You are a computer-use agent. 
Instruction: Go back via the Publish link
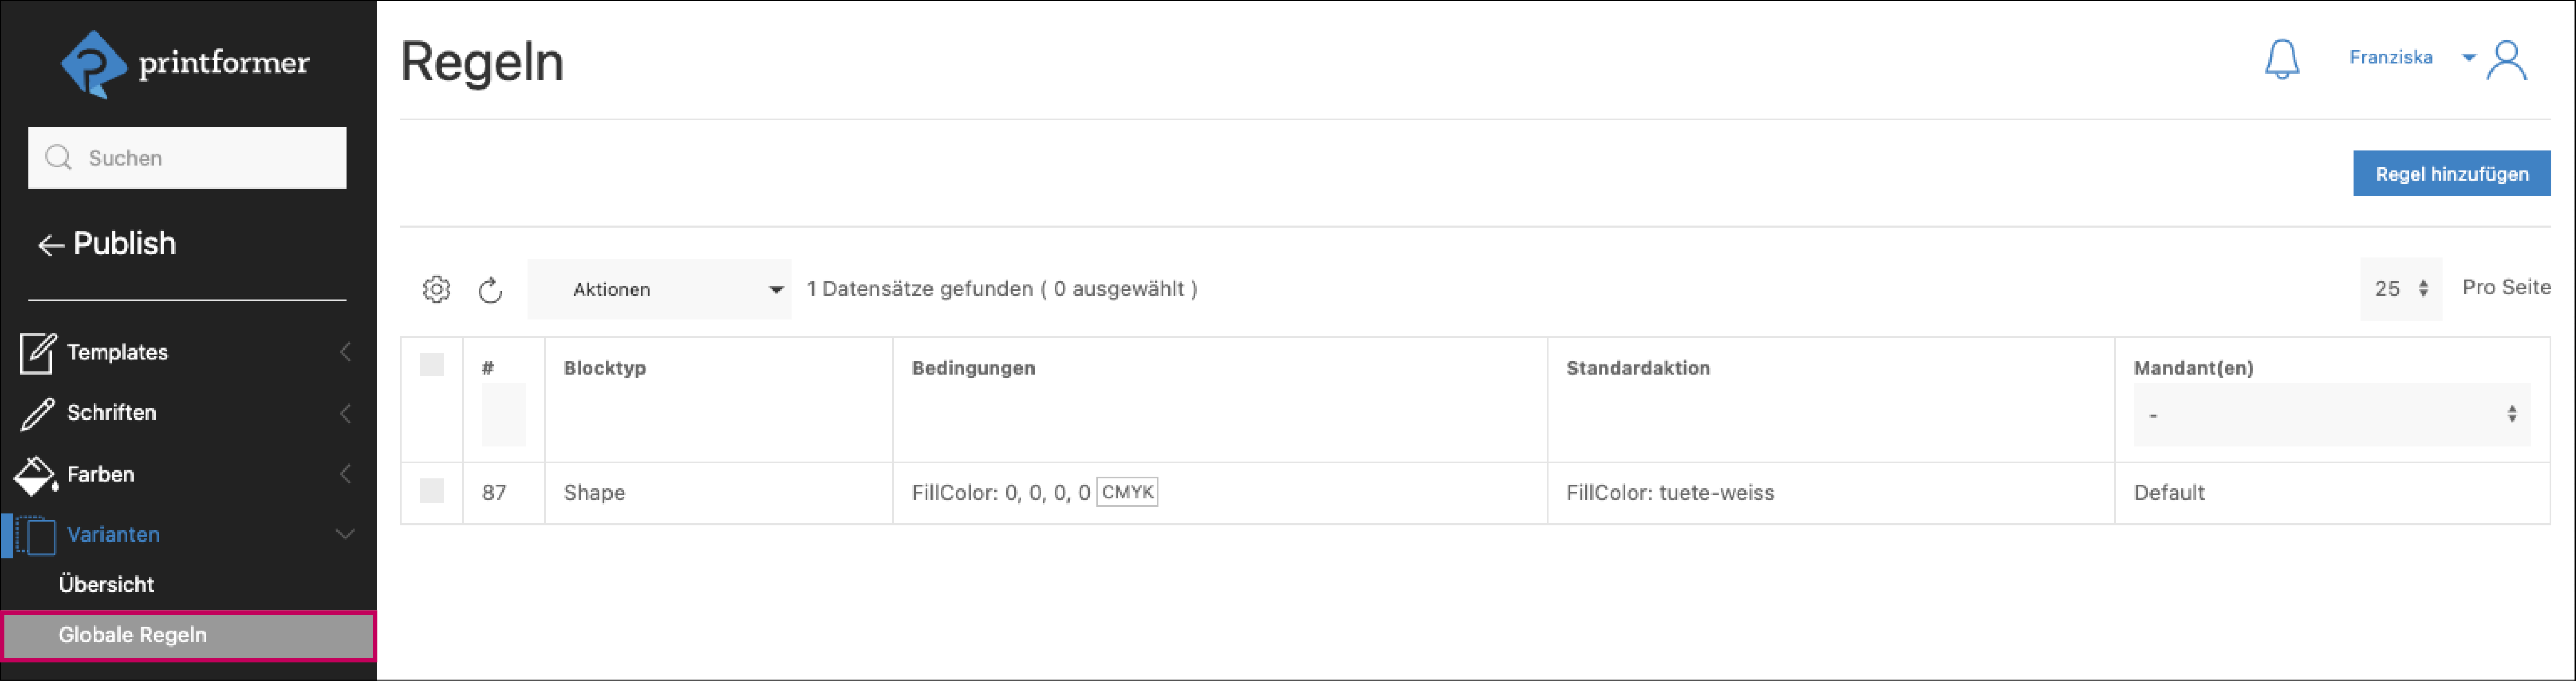coord(107,243)
